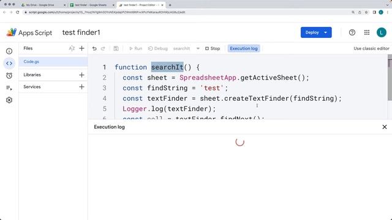Sort files alphabetically with AZ icon
Image resolution: width=392 pixels, height=220 pixels.
tap(72, 48)
